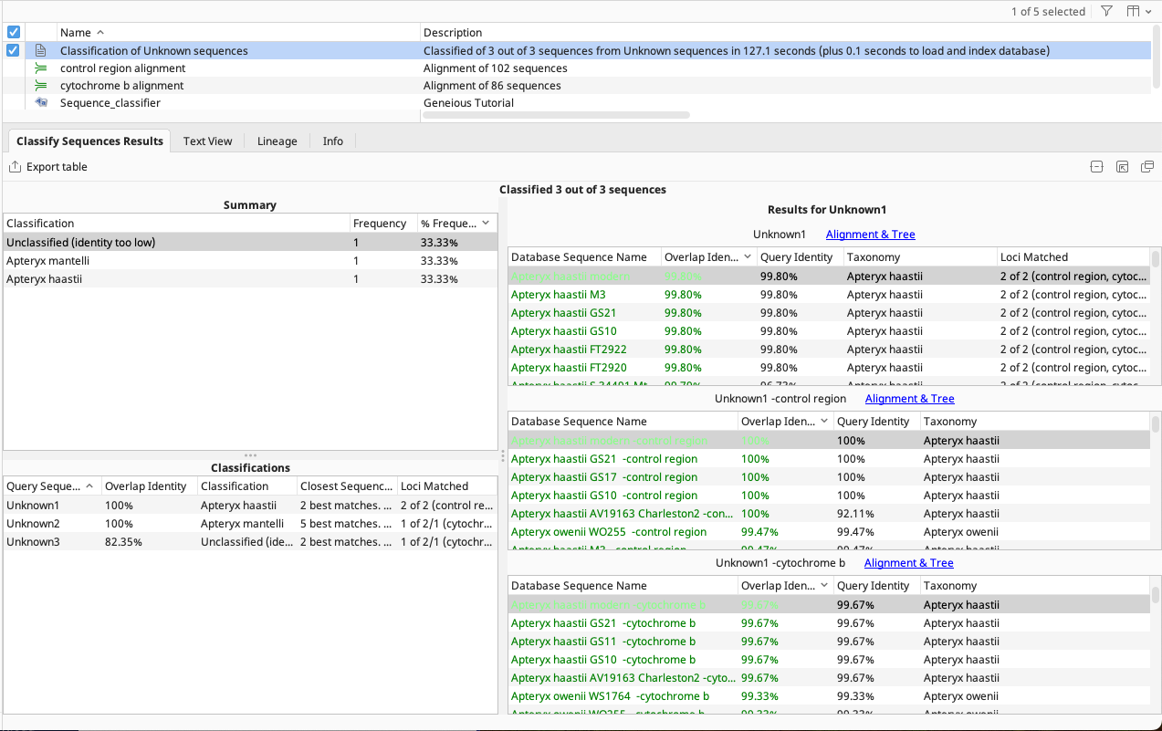This screenshot has width=1162, height=731.
Task: Select Apteryx owenii WS1764 -cytochrome b row
Action: (829, 696)
